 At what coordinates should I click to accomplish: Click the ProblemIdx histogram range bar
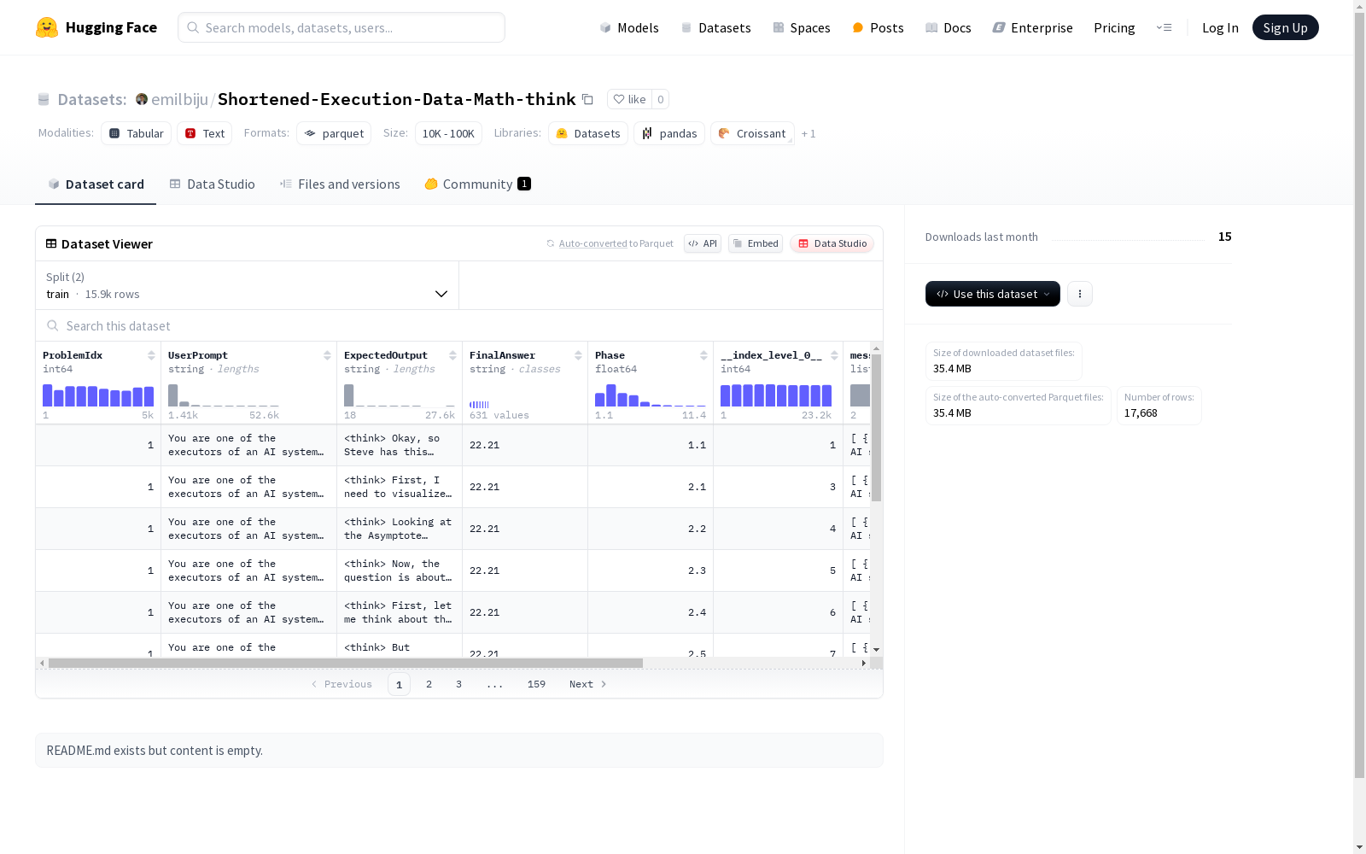tap(98, 395)
